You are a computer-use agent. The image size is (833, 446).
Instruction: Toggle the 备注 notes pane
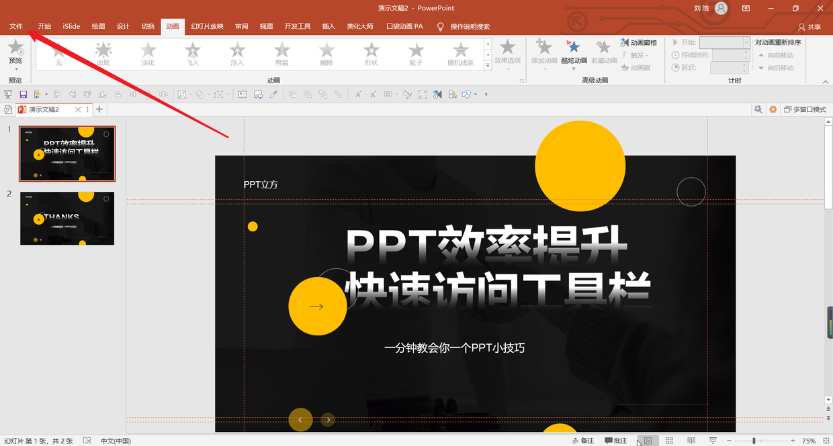click(x=583, y=441)
